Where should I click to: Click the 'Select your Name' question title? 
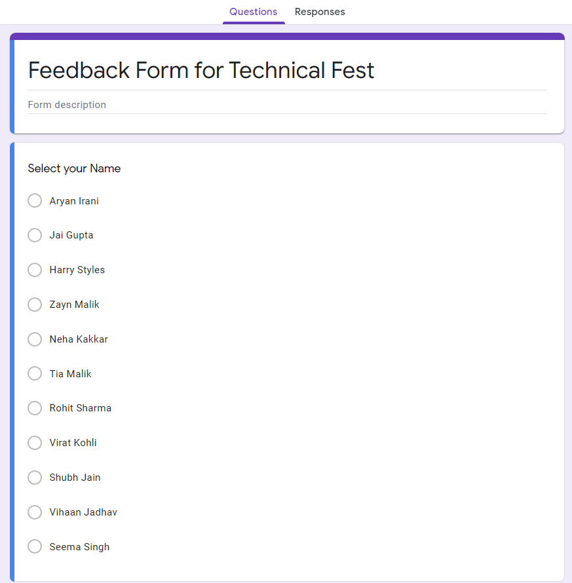[74, 168]
